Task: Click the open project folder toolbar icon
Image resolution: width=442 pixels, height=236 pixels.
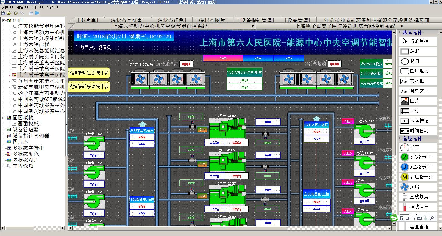Action: pos(9,13)
